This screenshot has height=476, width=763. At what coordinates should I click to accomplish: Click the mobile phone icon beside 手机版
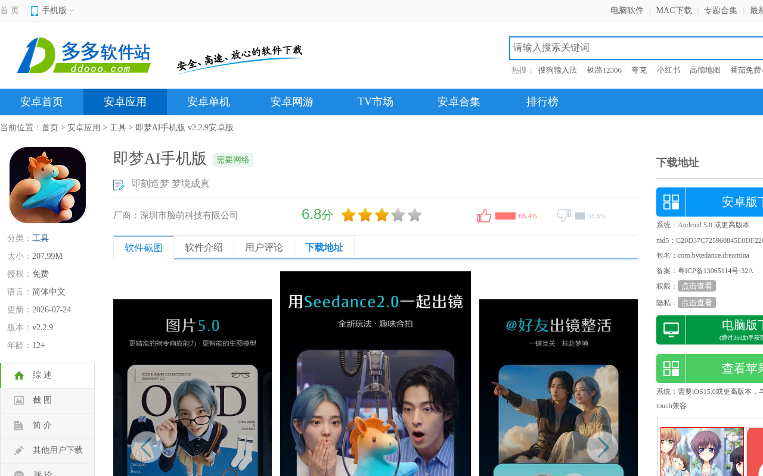coord(35,11)
